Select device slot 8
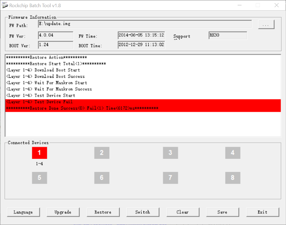Image resolution: width=286 pixels, height=225 pixels. [233, 178]
